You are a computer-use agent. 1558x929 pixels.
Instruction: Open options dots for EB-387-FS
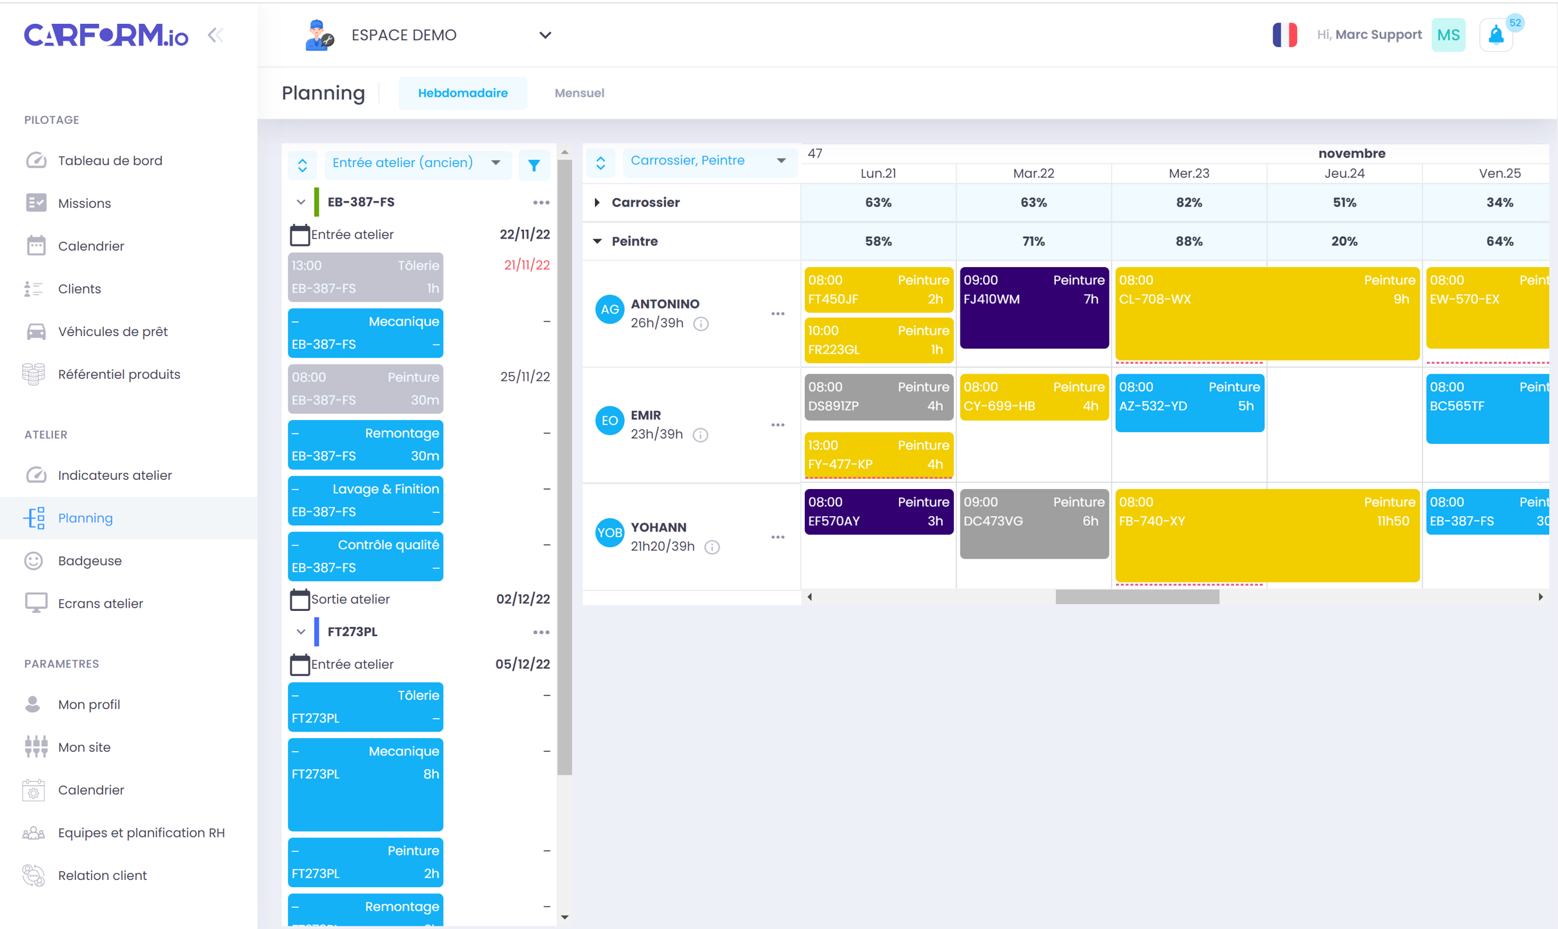tap(541, 203)
